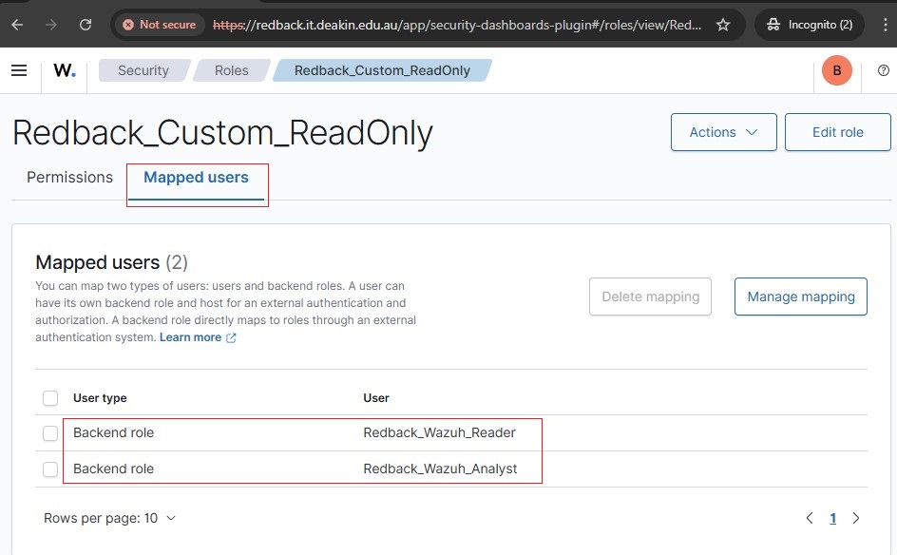Switch to the Permissions tab

69,178
